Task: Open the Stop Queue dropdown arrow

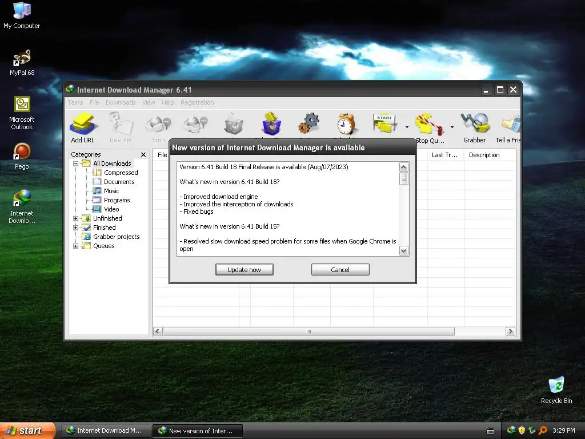Action: point(452,127)
